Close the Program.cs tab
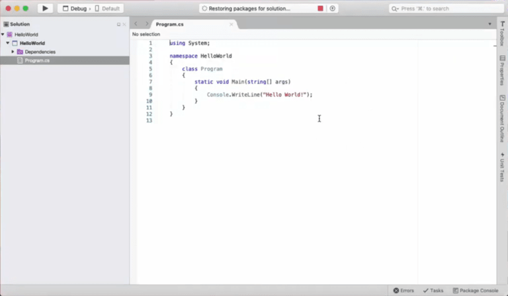 232,25
